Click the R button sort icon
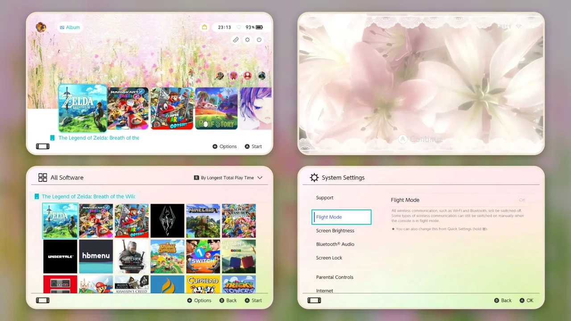Viewport: 571px width, 321px height. click(196, 177)
